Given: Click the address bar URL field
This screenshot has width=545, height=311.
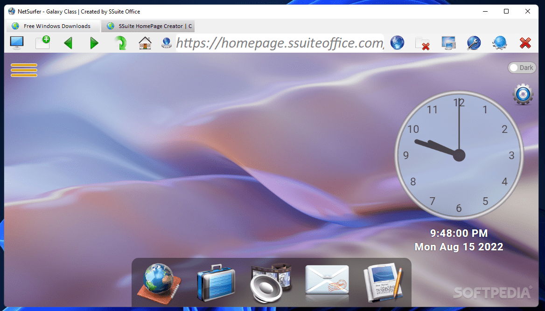Looking at the screenshot, I should point(280,43).
